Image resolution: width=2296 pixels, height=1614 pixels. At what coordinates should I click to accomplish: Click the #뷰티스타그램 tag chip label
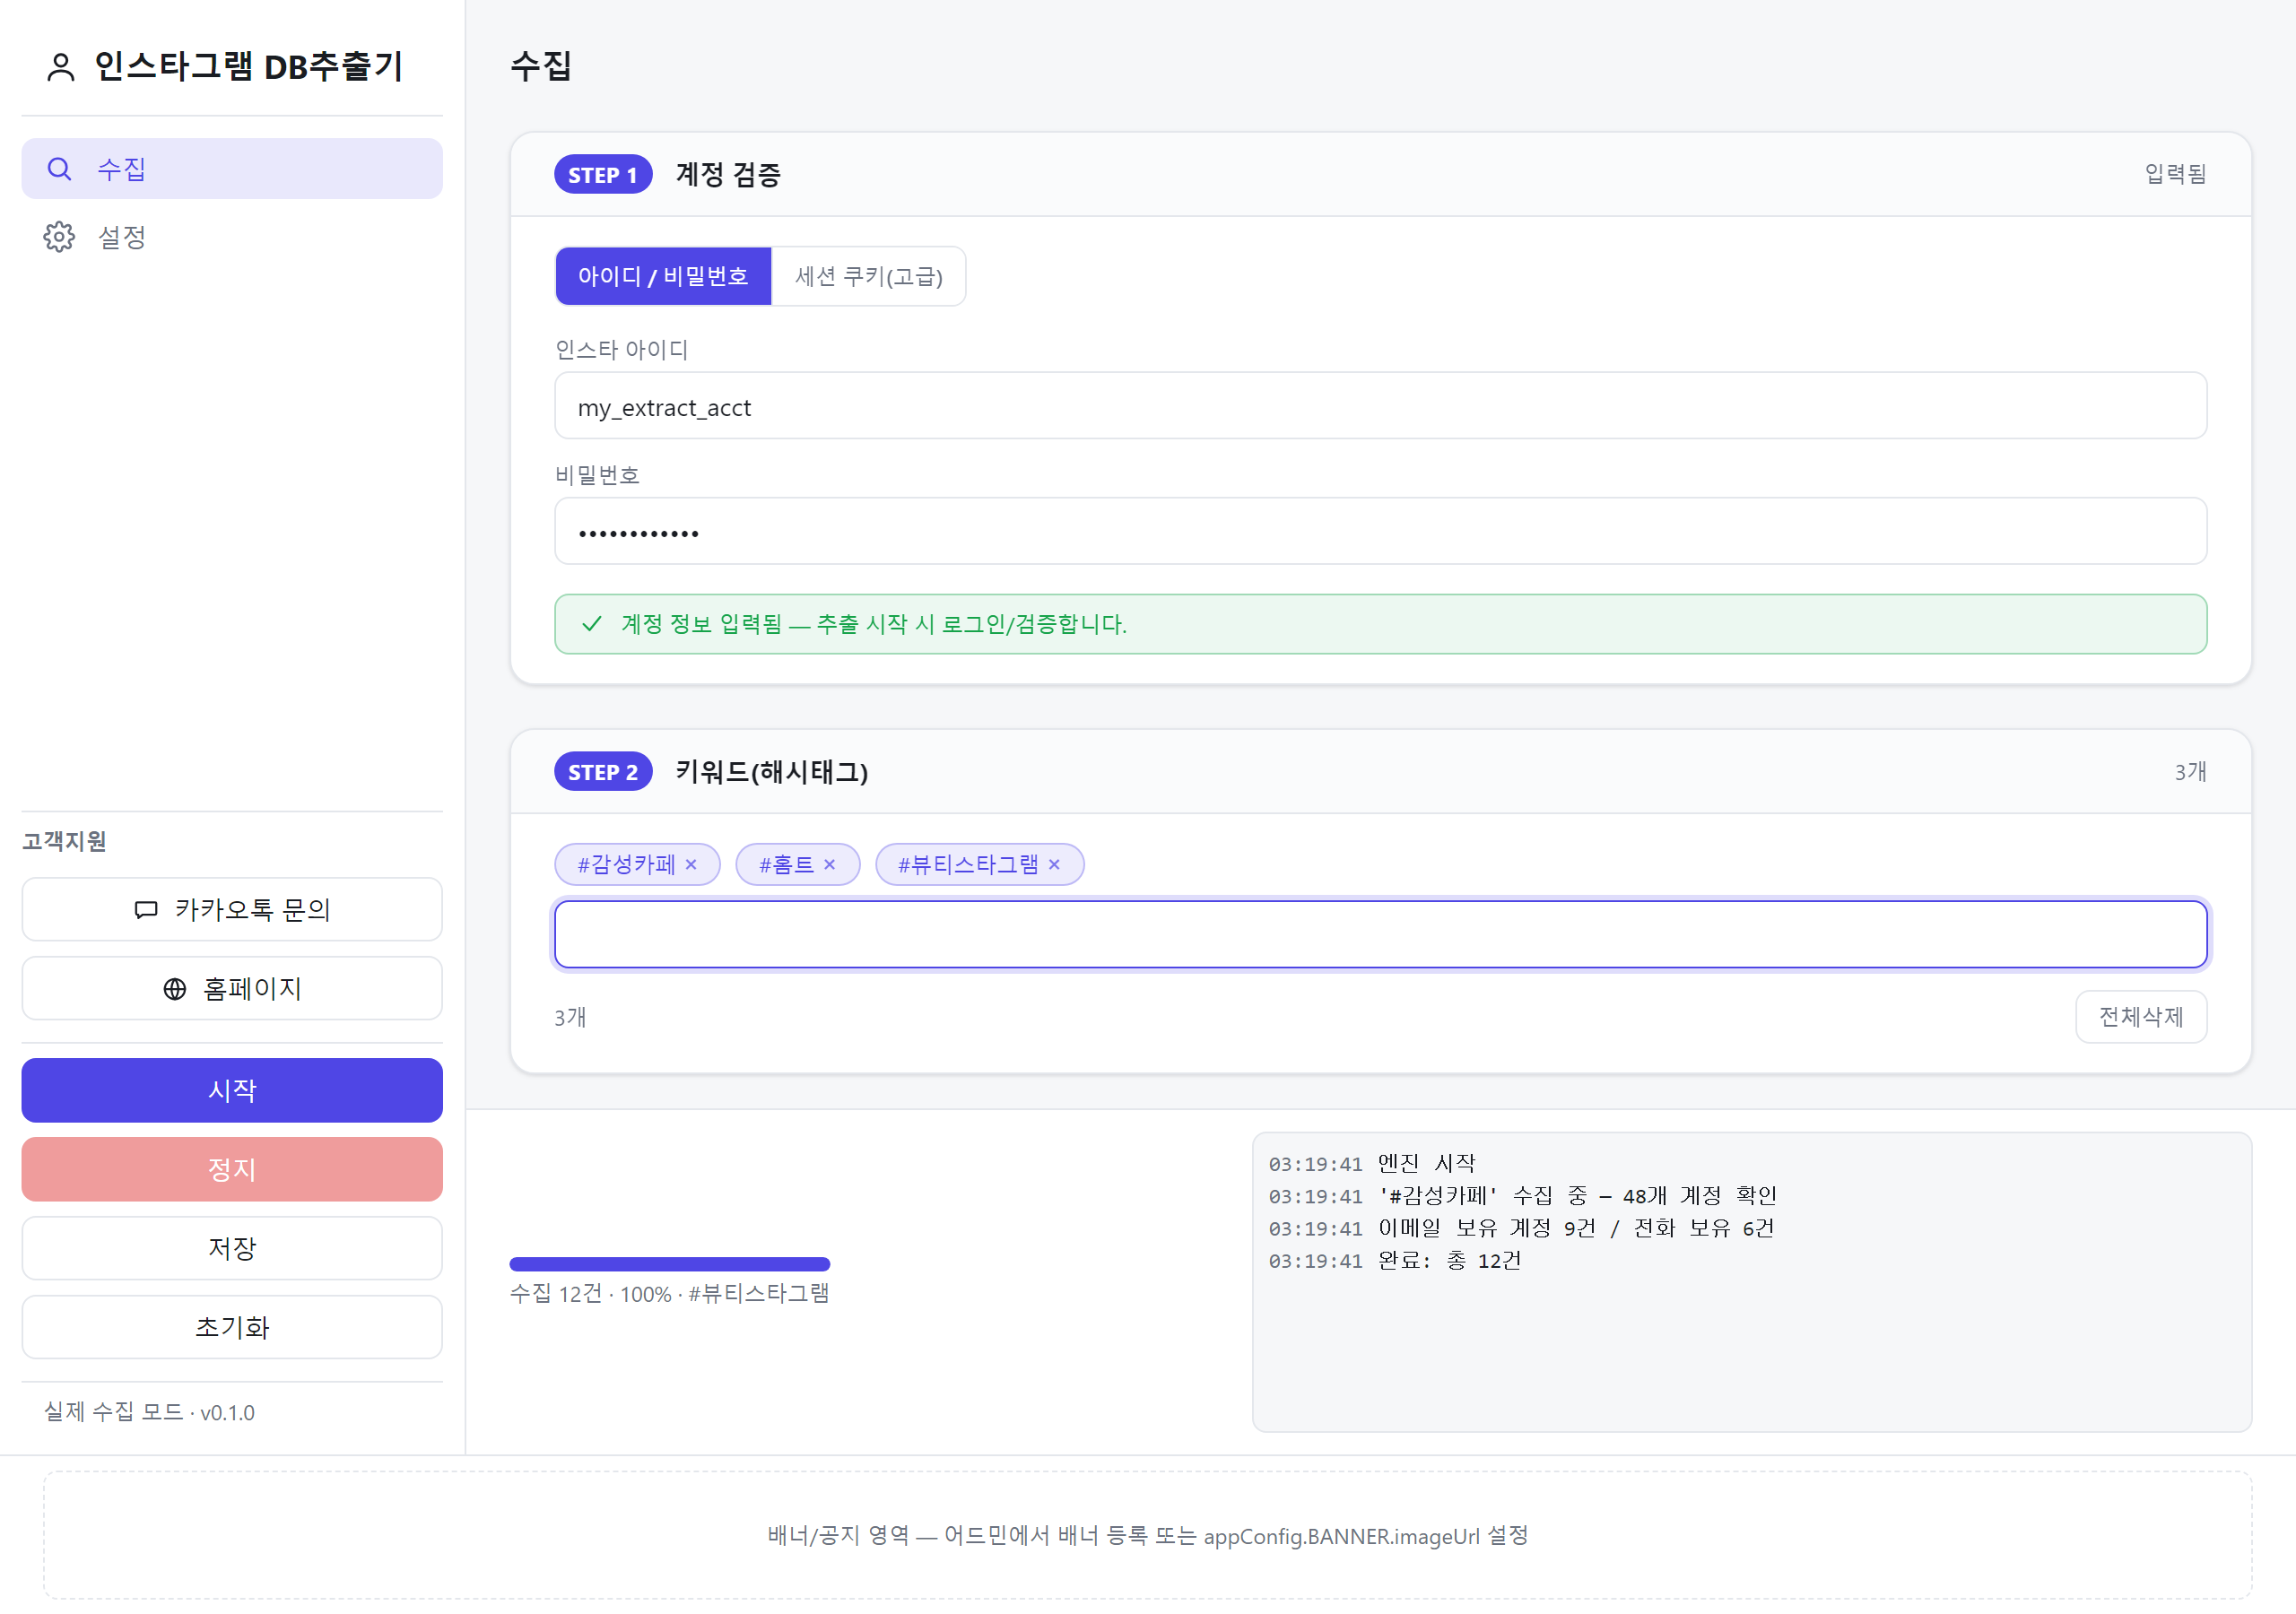point(968,865)
